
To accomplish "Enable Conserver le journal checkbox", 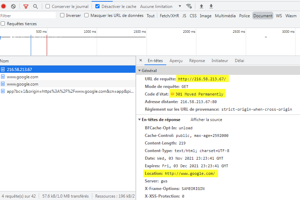I will point(48,6).
